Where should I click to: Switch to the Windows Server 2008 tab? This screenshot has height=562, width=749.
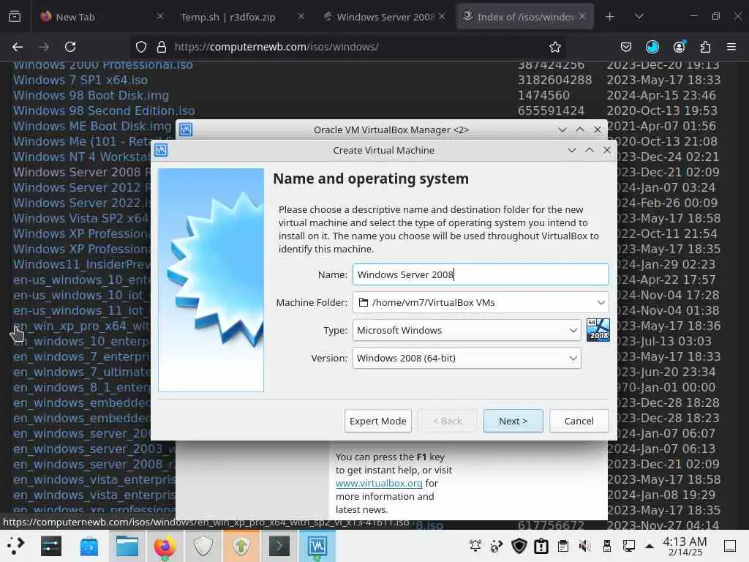click(385, 17)
